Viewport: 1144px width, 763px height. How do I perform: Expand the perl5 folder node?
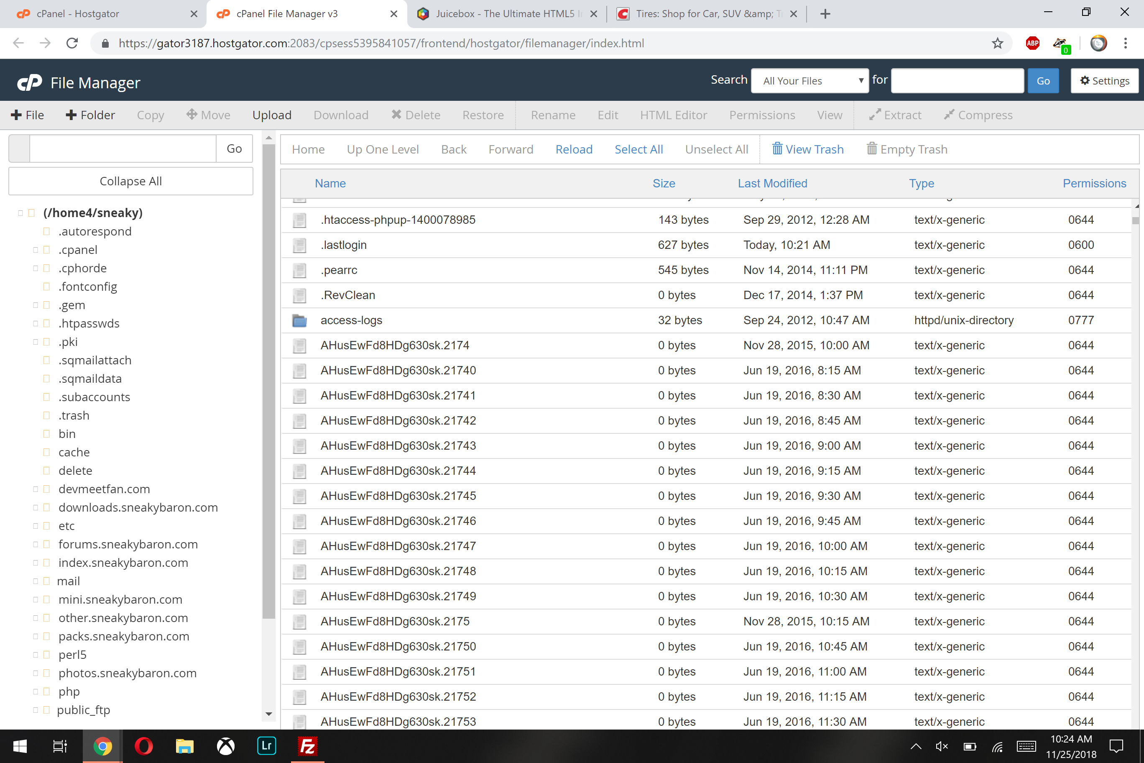pyautogui.click(x=36, y=655)
